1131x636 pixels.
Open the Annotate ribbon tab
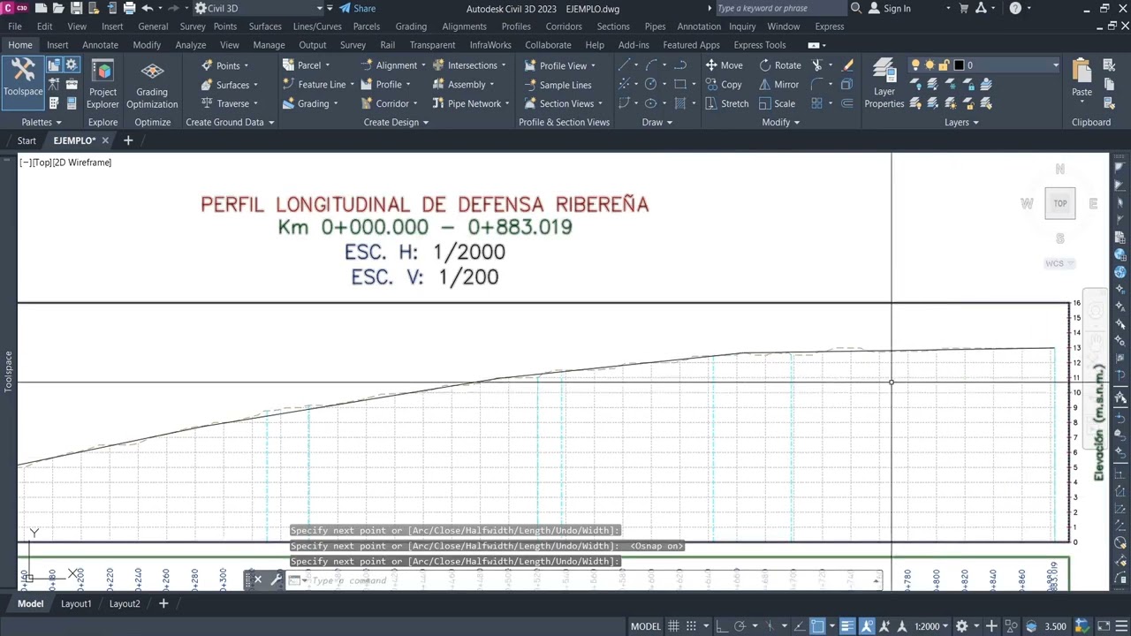100,45
